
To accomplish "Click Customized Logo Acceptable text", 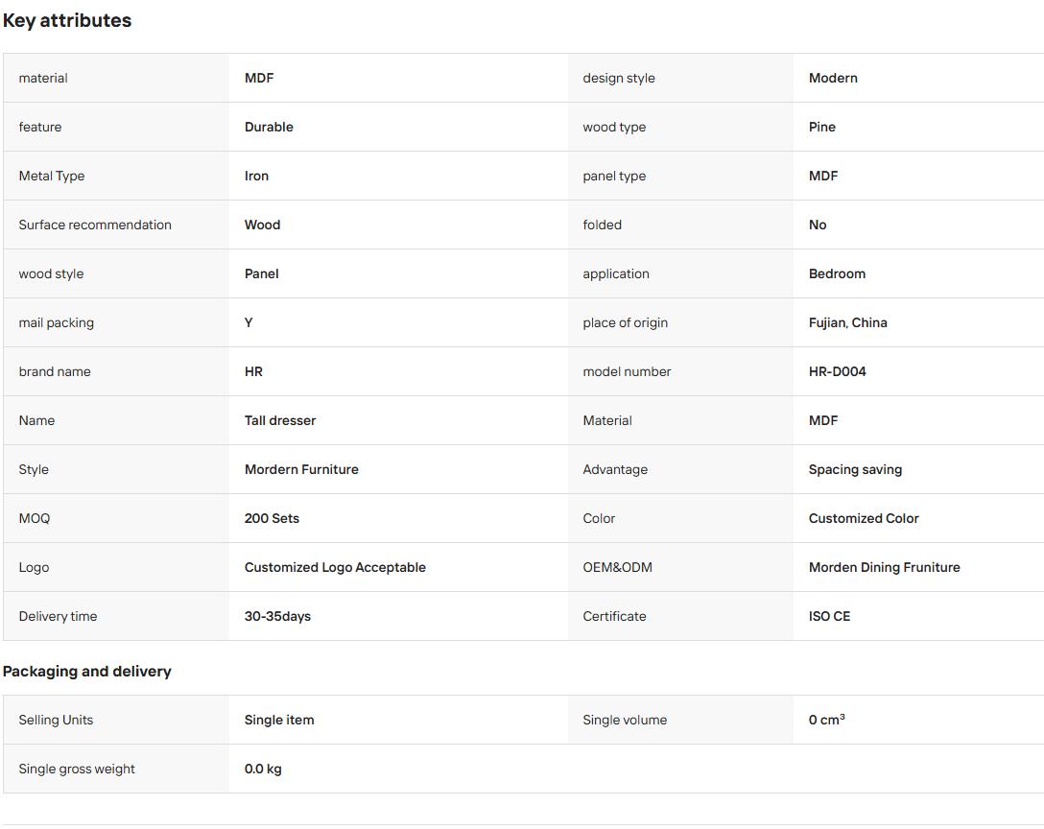I will tap(335, 567).
